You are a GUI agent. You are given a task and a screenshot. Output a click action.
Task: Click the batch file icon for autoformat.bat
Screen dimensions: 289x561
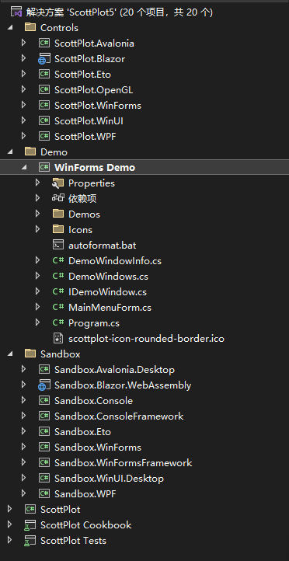(58, 245)
